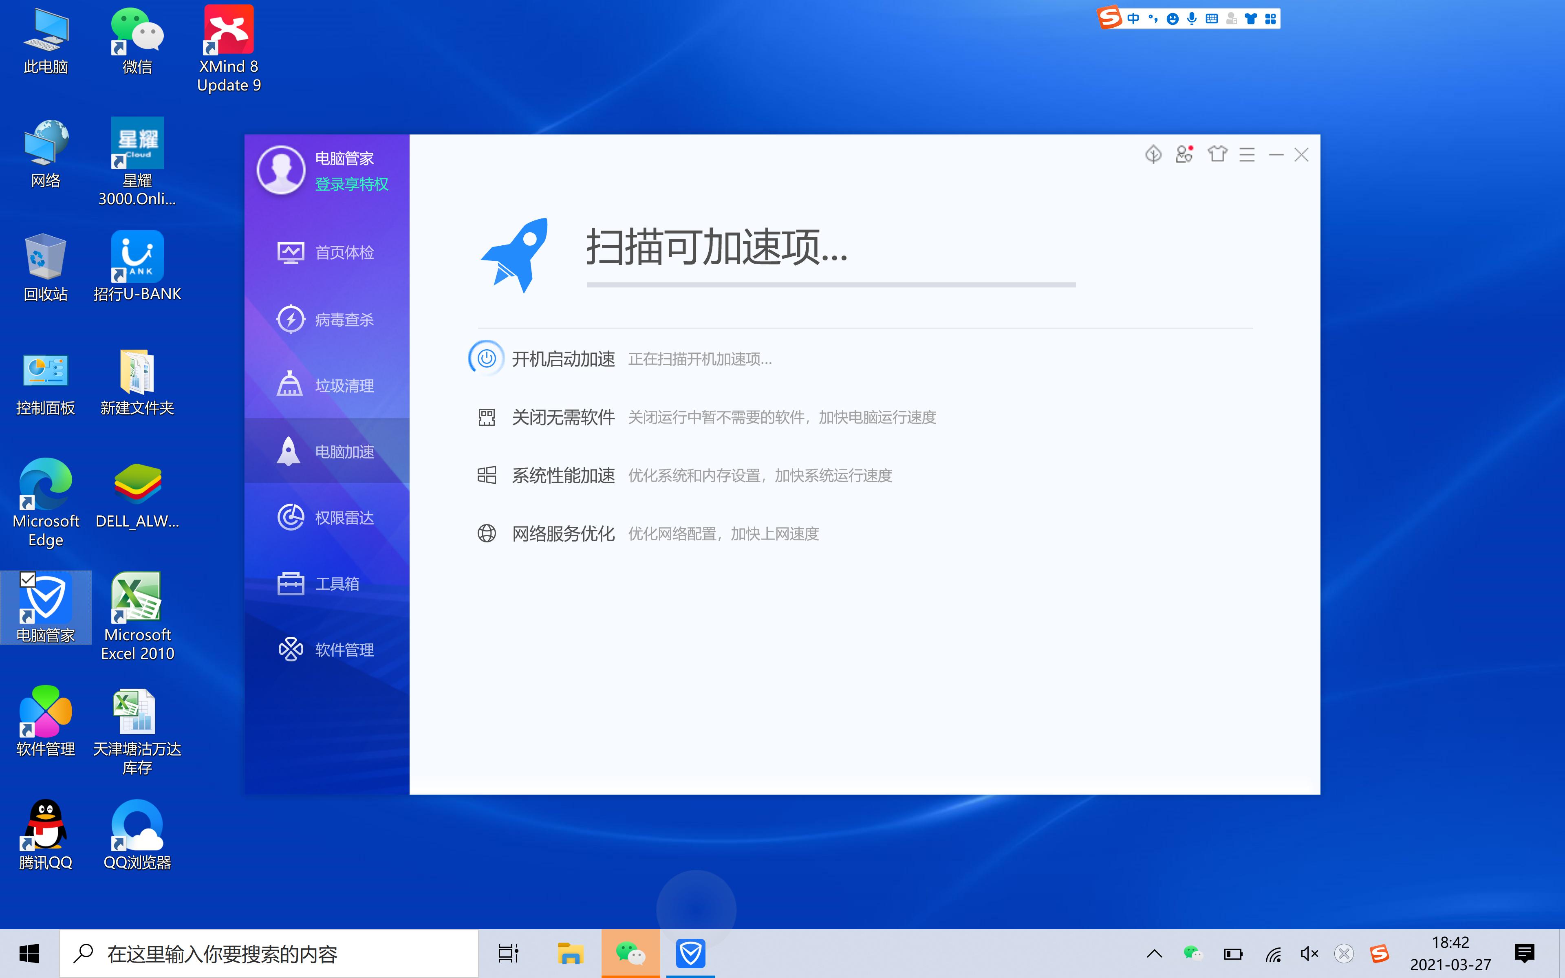Open the Sogou voice input microphone icon
The width and height of the screenshot is (1565, 978).
click(x=1190, y=18)
